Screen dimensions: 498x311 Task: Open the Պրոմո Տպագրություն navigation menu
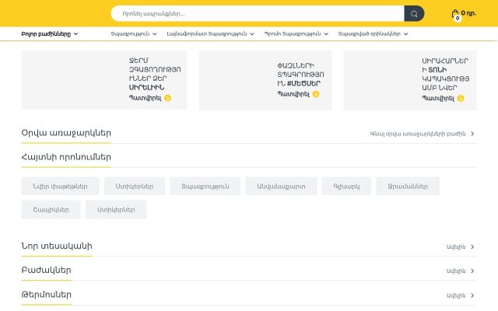click(296, 34)
